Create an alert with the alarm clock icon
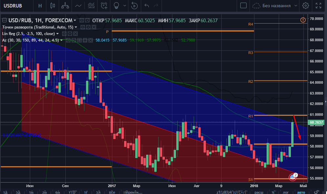This screenshot has width=327, height=194. pyautogui.click(x=104, y=6)
